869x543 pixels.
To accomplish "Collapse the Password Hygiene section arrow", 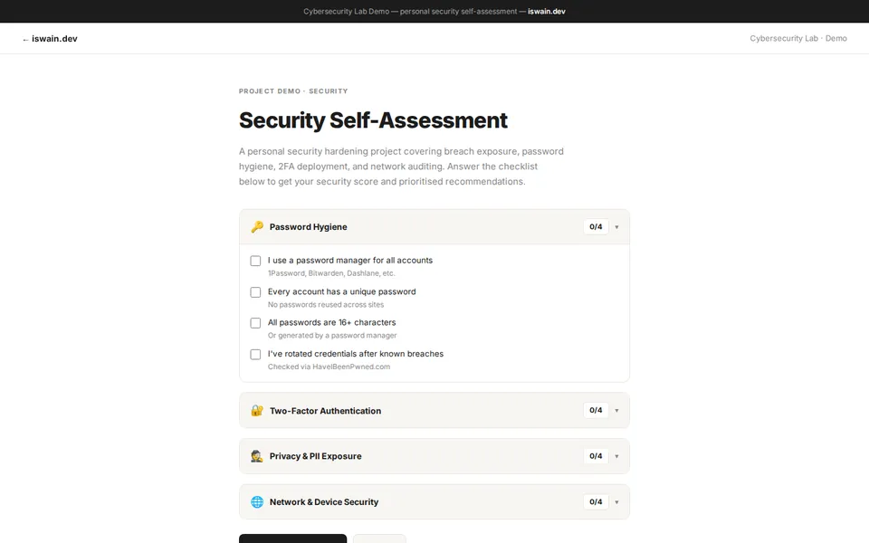I will point(616,227).
